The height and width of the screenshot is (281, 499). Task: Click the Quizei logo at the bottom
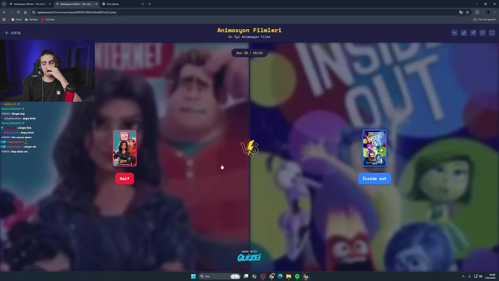coord(249,257)
